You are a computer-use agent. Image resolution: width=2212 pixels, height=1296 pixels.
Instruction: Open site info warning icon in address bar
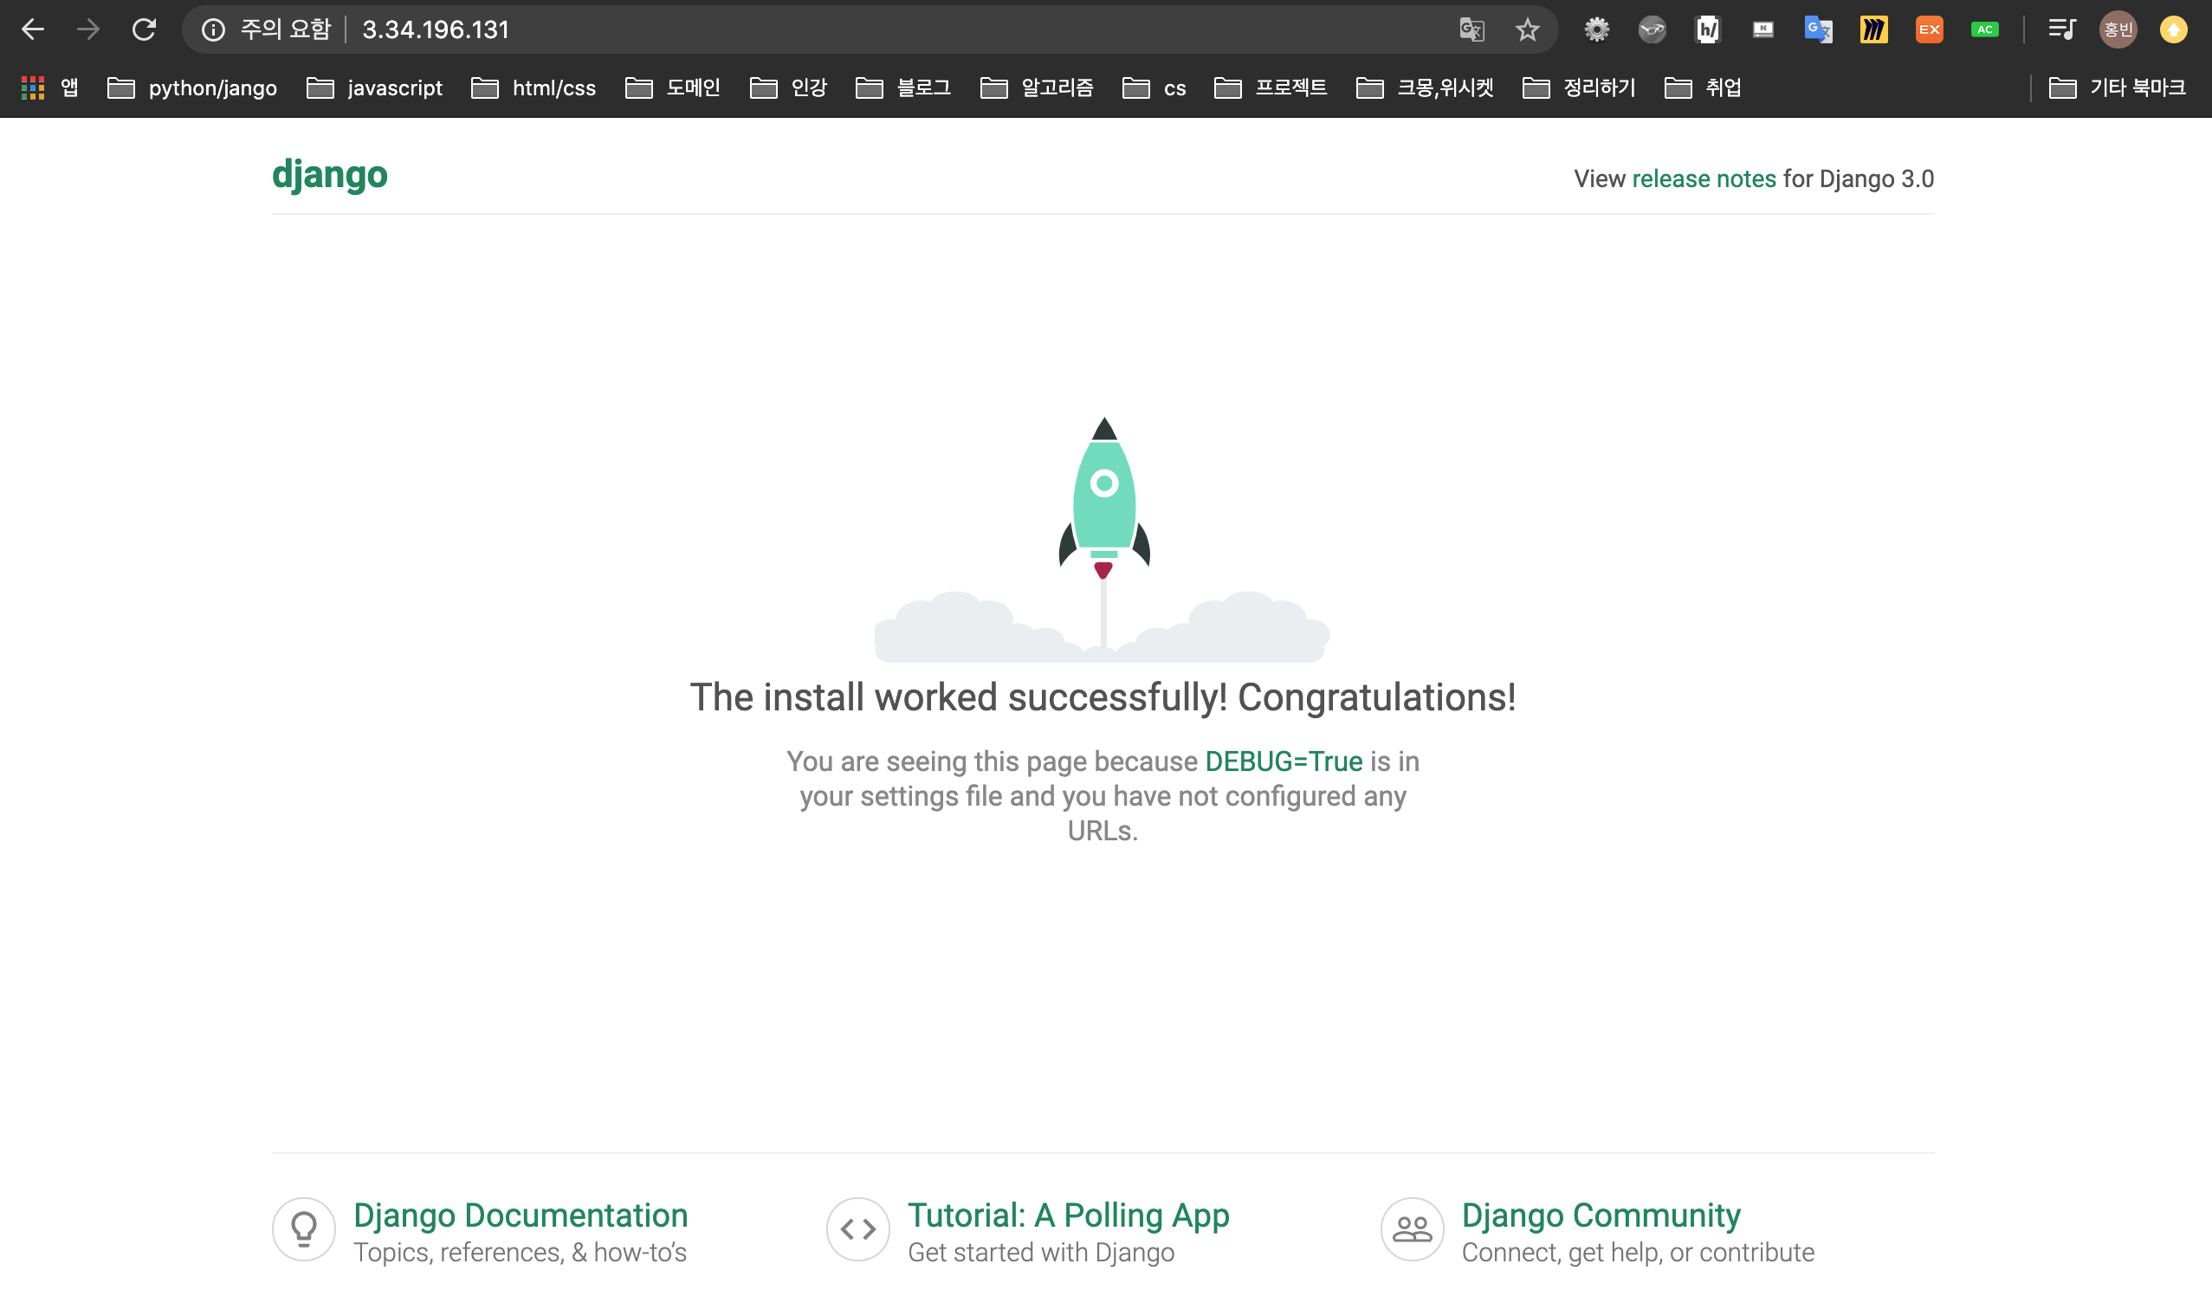coord(212,29)
